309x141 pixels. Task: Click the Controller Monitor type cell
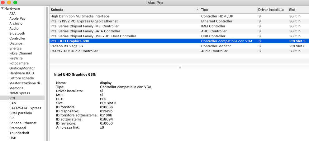coord(216,46)
